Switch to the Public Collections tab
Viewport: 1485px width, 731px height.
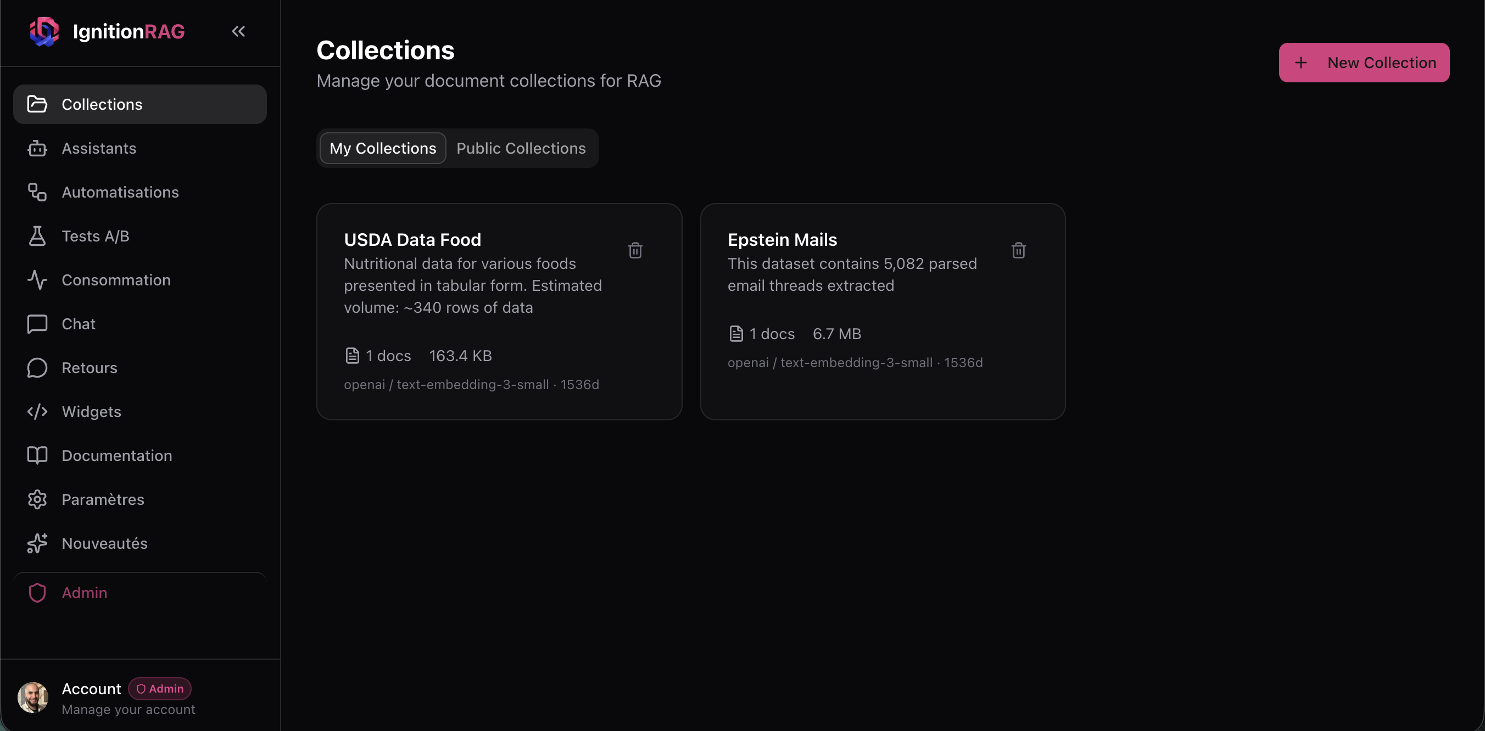[x=521, y=148]
